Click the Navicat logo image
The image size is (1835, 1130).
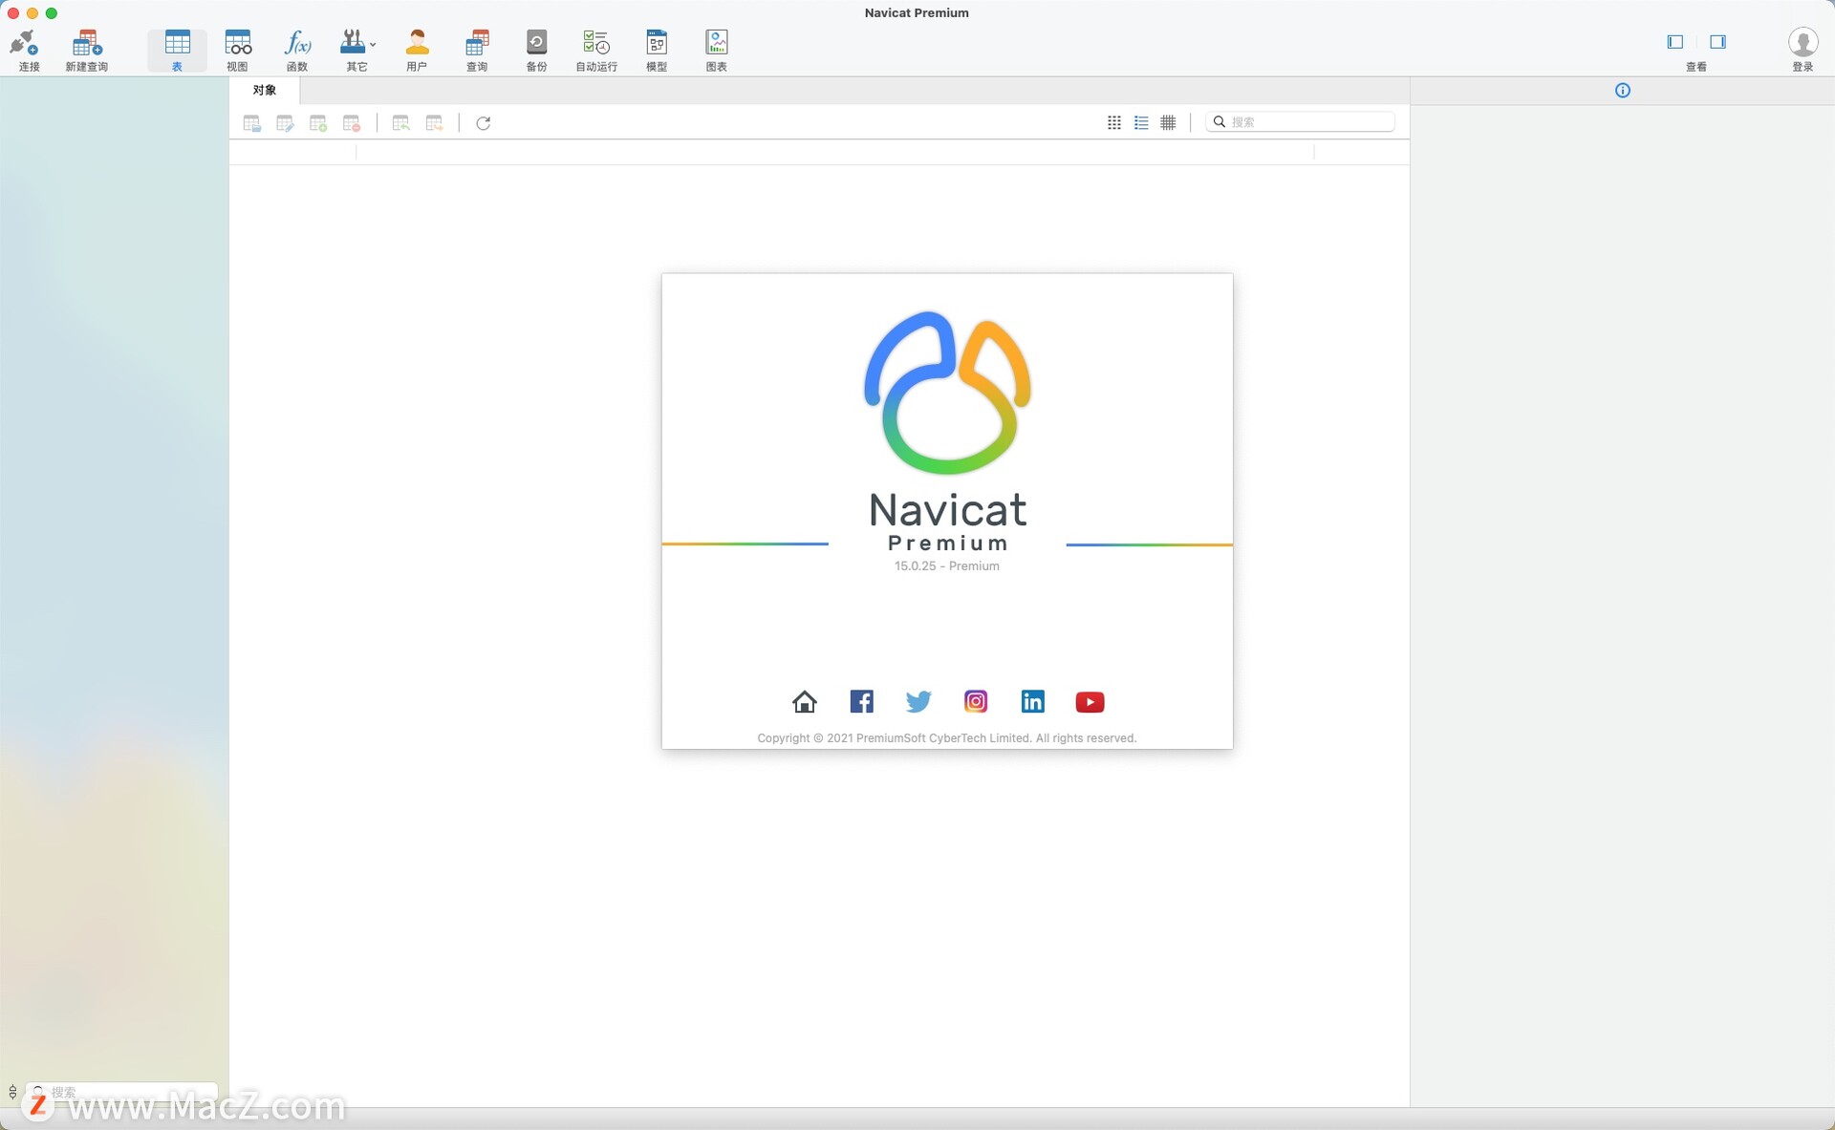pyautogui.click(x=947, y=393)
